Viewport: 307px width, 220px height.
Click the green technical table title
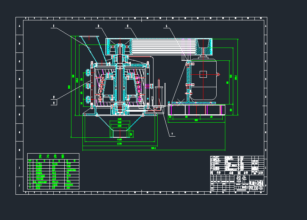[53, 156]
